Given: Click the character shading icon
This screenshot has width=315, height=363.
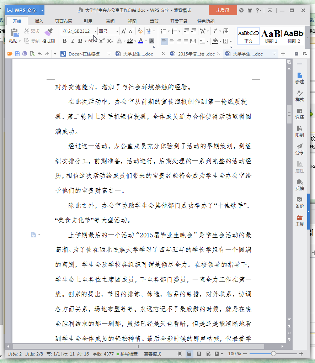Looking at the screenshot, I should point(152,41).
